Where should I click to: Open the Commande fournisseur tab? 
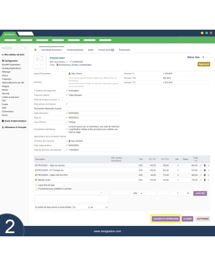tap(51, 50)
